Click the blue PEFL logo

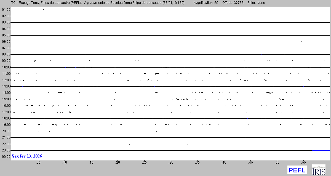297,170
